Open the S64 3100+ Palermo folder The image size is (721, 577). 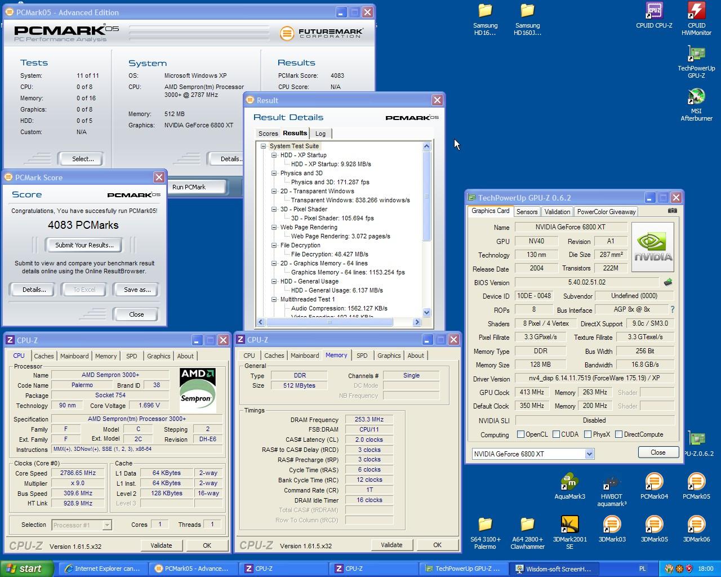tap(485, 533)
